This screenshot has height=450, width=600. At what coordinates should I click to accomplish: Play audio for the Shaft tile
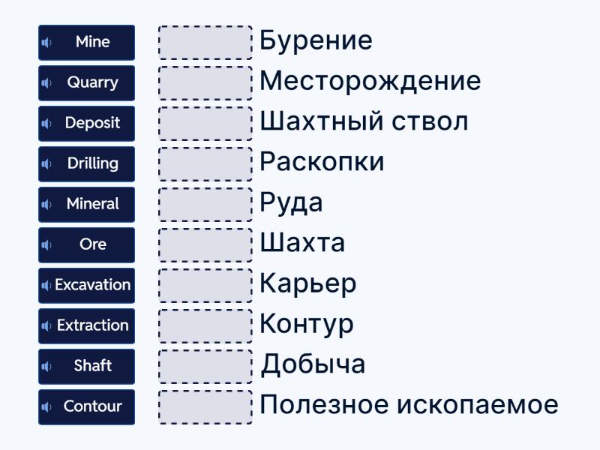[47, 367]
